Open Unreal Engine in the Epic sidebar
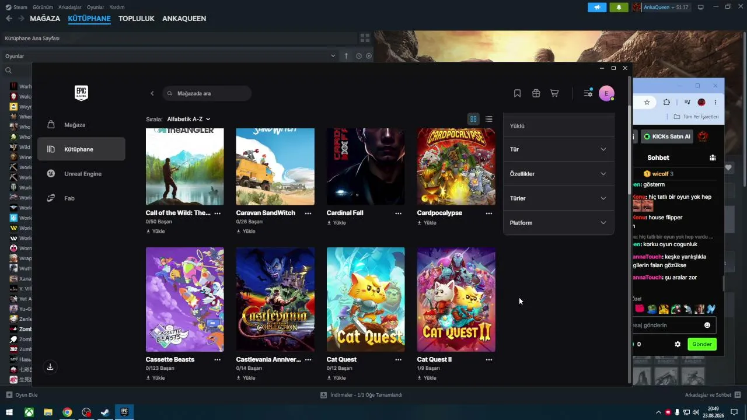The image size is (747, 420). point(81,174)
